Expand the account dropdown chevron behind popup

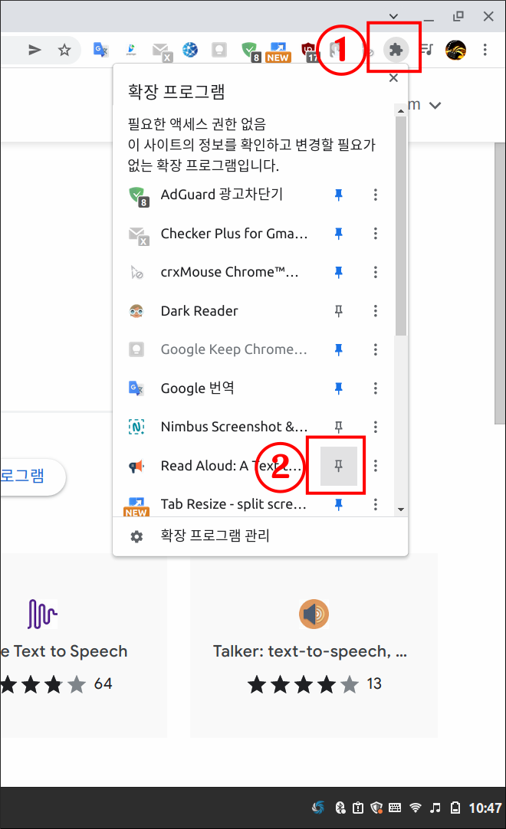point(435,105)
